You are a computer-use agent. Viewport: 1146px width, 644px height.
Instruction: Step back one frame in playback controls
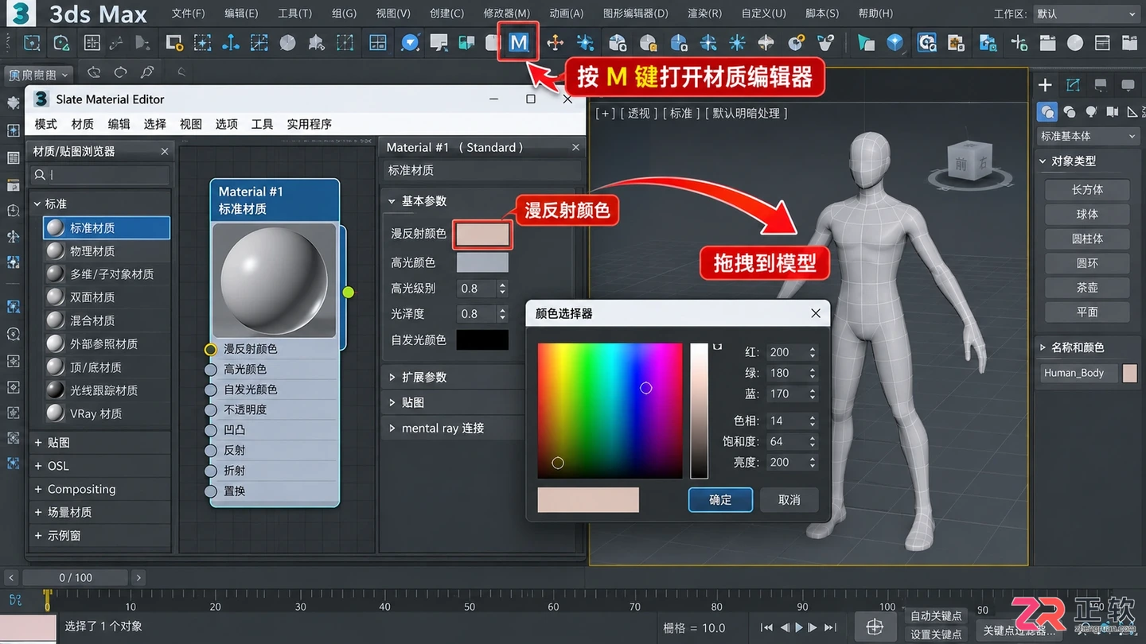coord(785,627)
